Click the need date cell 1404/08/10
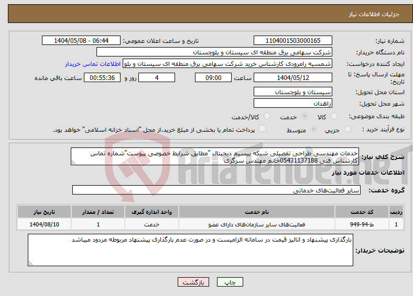The image size is (413, 296). pos(44,224)
